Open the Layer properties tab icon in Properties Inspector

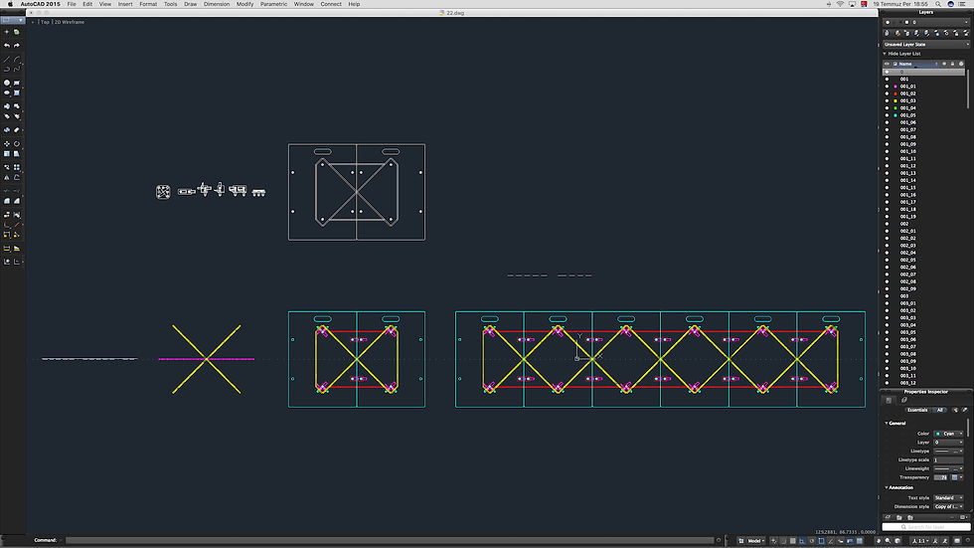coord(903,400)
